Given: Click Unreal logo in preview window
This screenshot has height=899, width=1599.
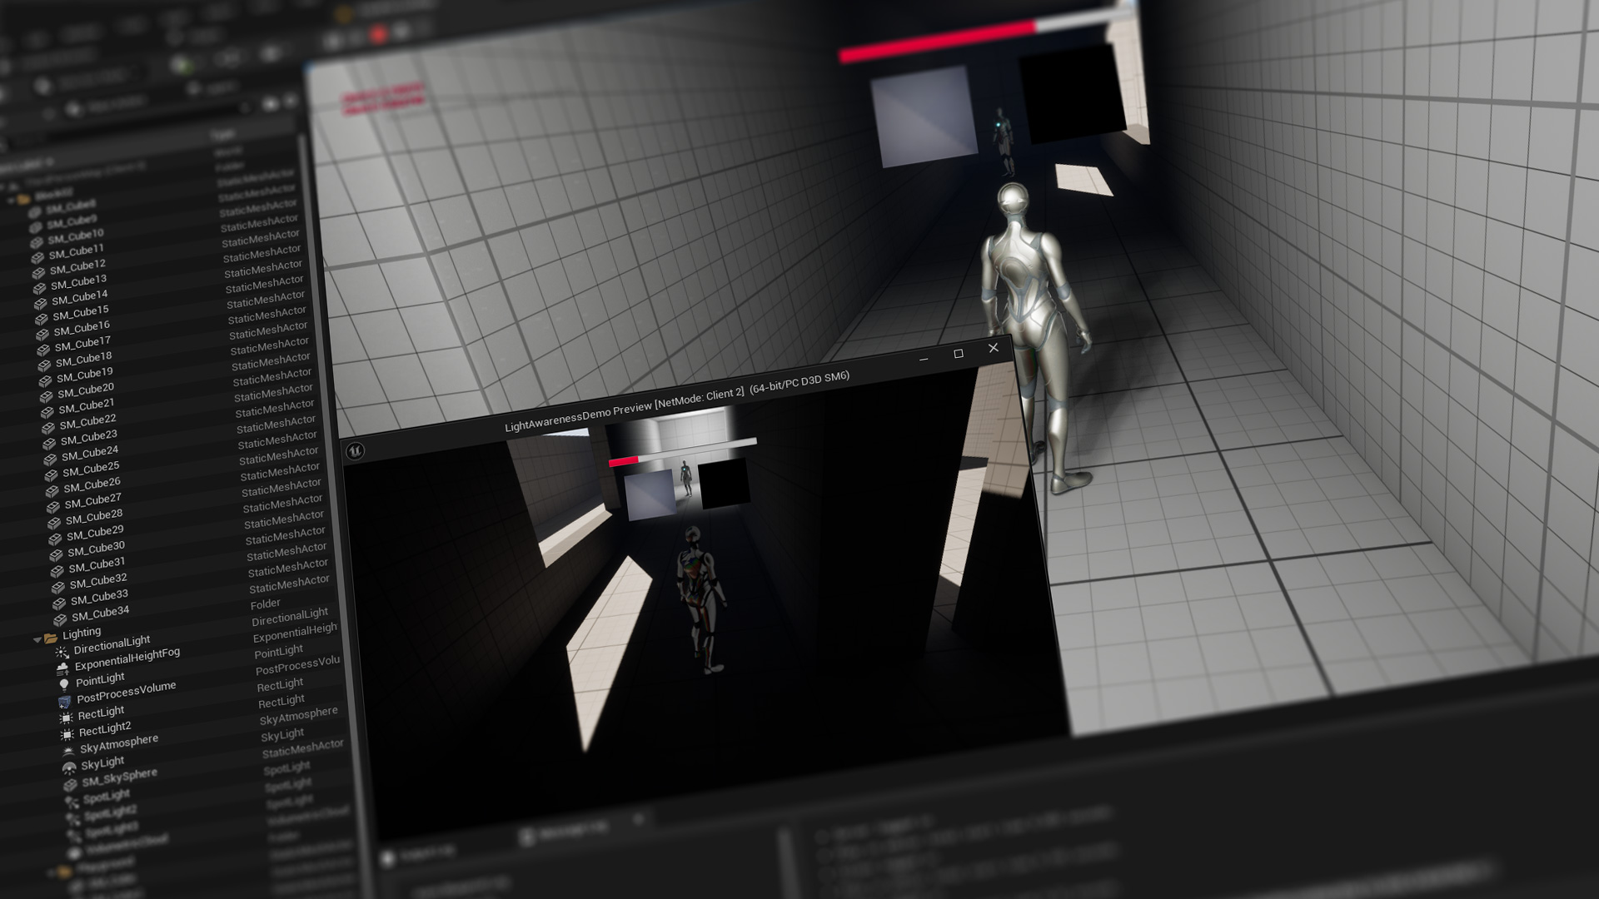Looking at the screenshot, I should click(355, 451).
